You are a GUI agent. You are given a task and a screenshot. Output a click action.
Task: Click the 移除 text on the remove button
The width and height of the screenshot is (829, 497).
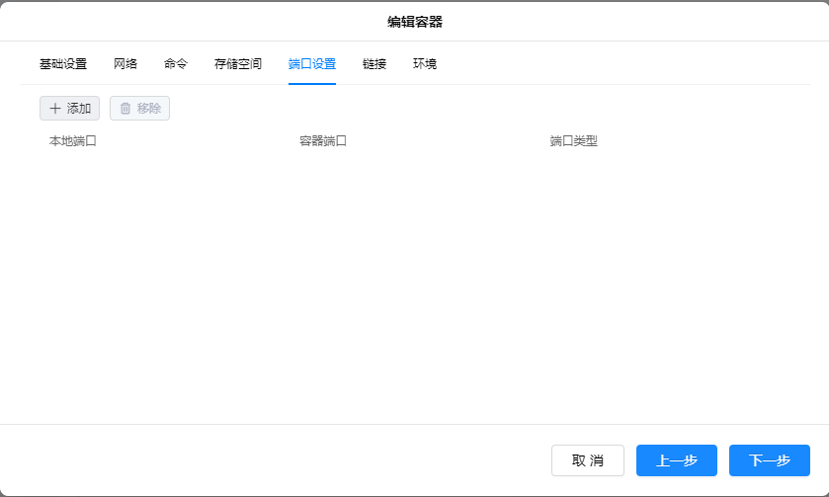[149, 109]
